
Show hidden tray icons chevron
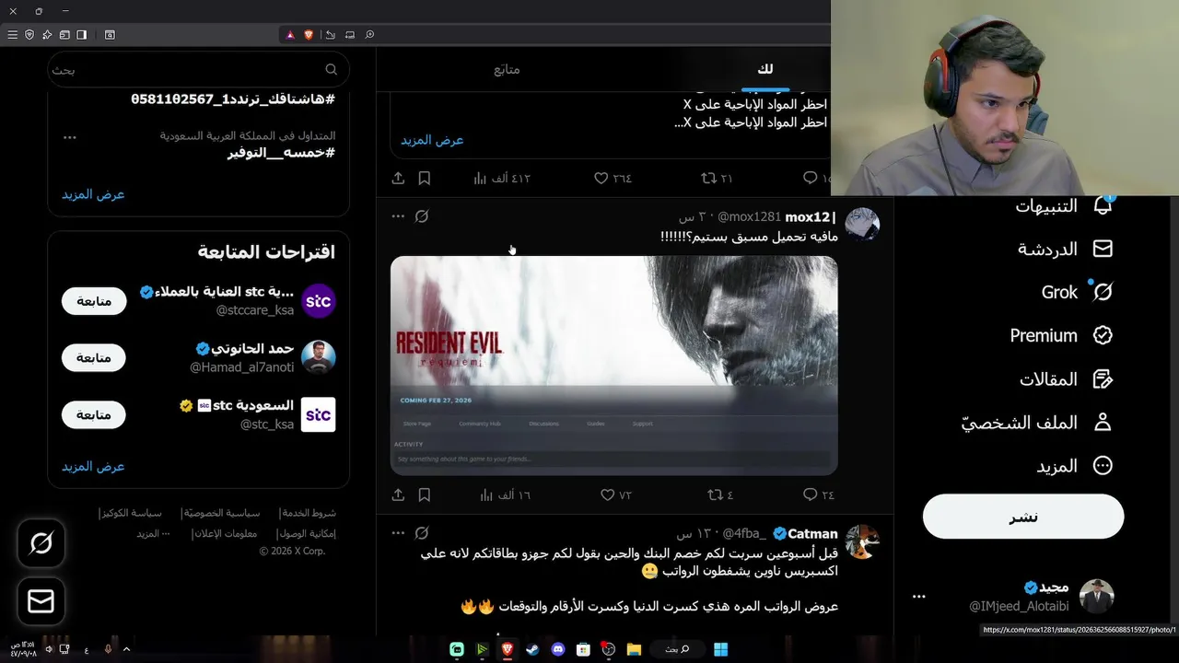[x=126, y=649]
